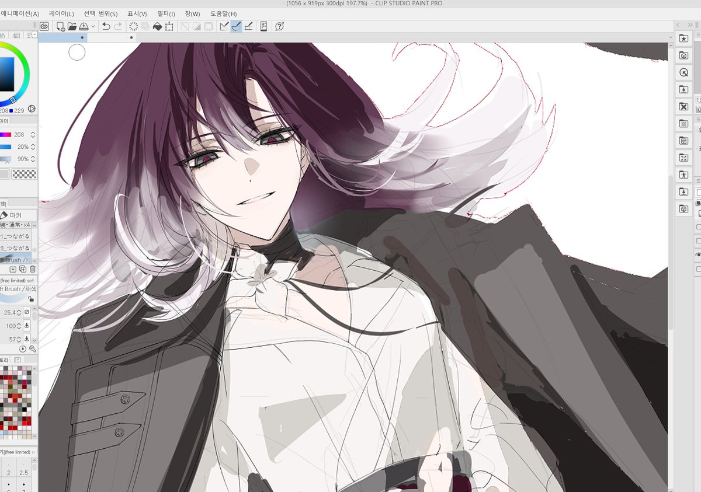Toggle Snap to Special Ruler (highlighted)
Viewport: 701px width, 492px height.
(x=237, y=26)
